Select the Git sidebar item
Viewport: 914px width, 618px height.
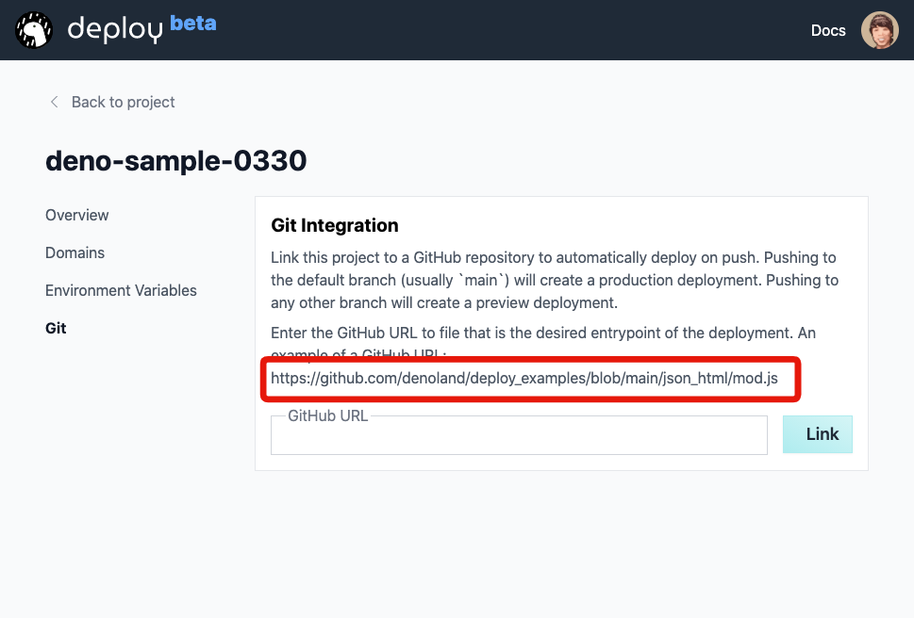(x=56, y=328)
